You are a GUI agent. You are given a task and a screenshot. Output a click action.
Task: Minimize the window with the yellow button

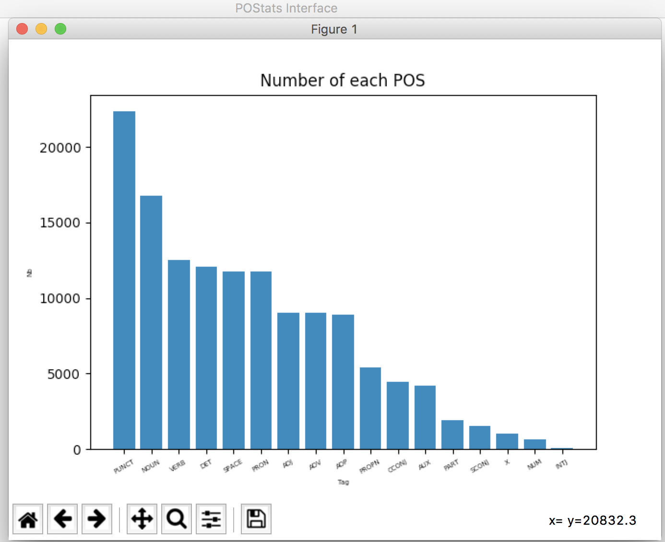(x=41, y=29)
